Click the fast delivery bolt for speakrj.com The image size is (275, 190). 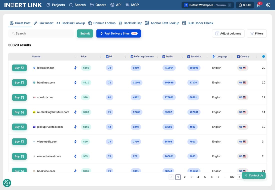(75, 97)
